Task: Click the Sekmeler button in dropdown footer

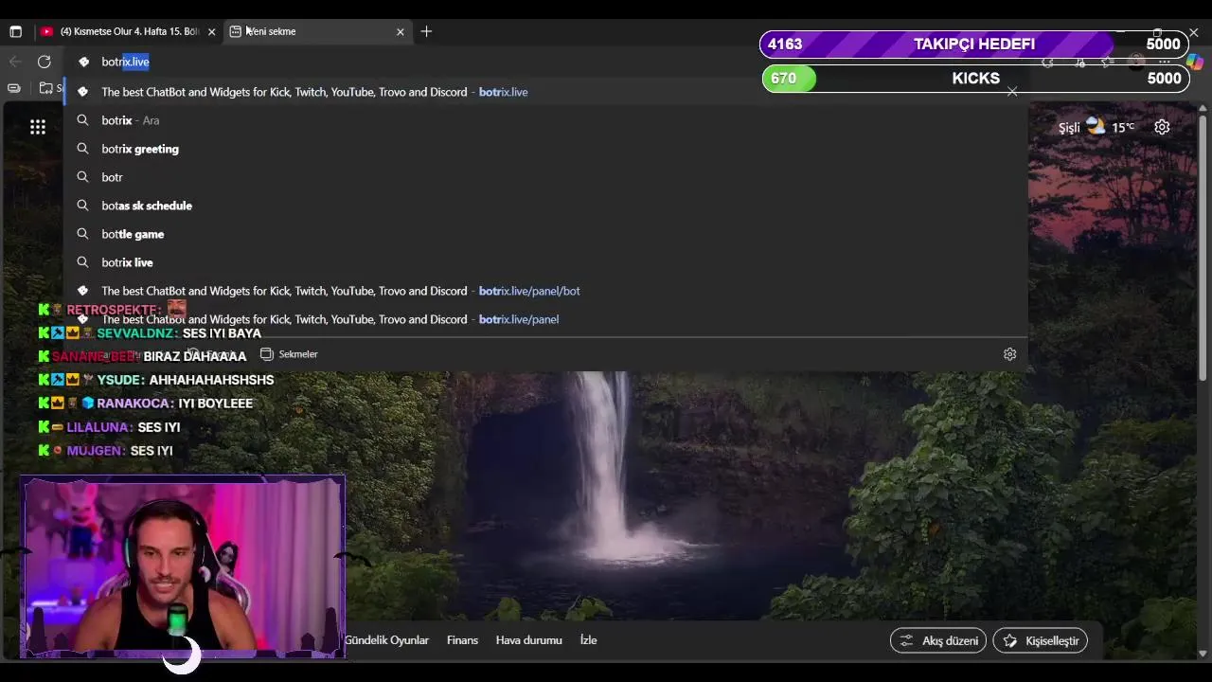Action: coord(289,354)
